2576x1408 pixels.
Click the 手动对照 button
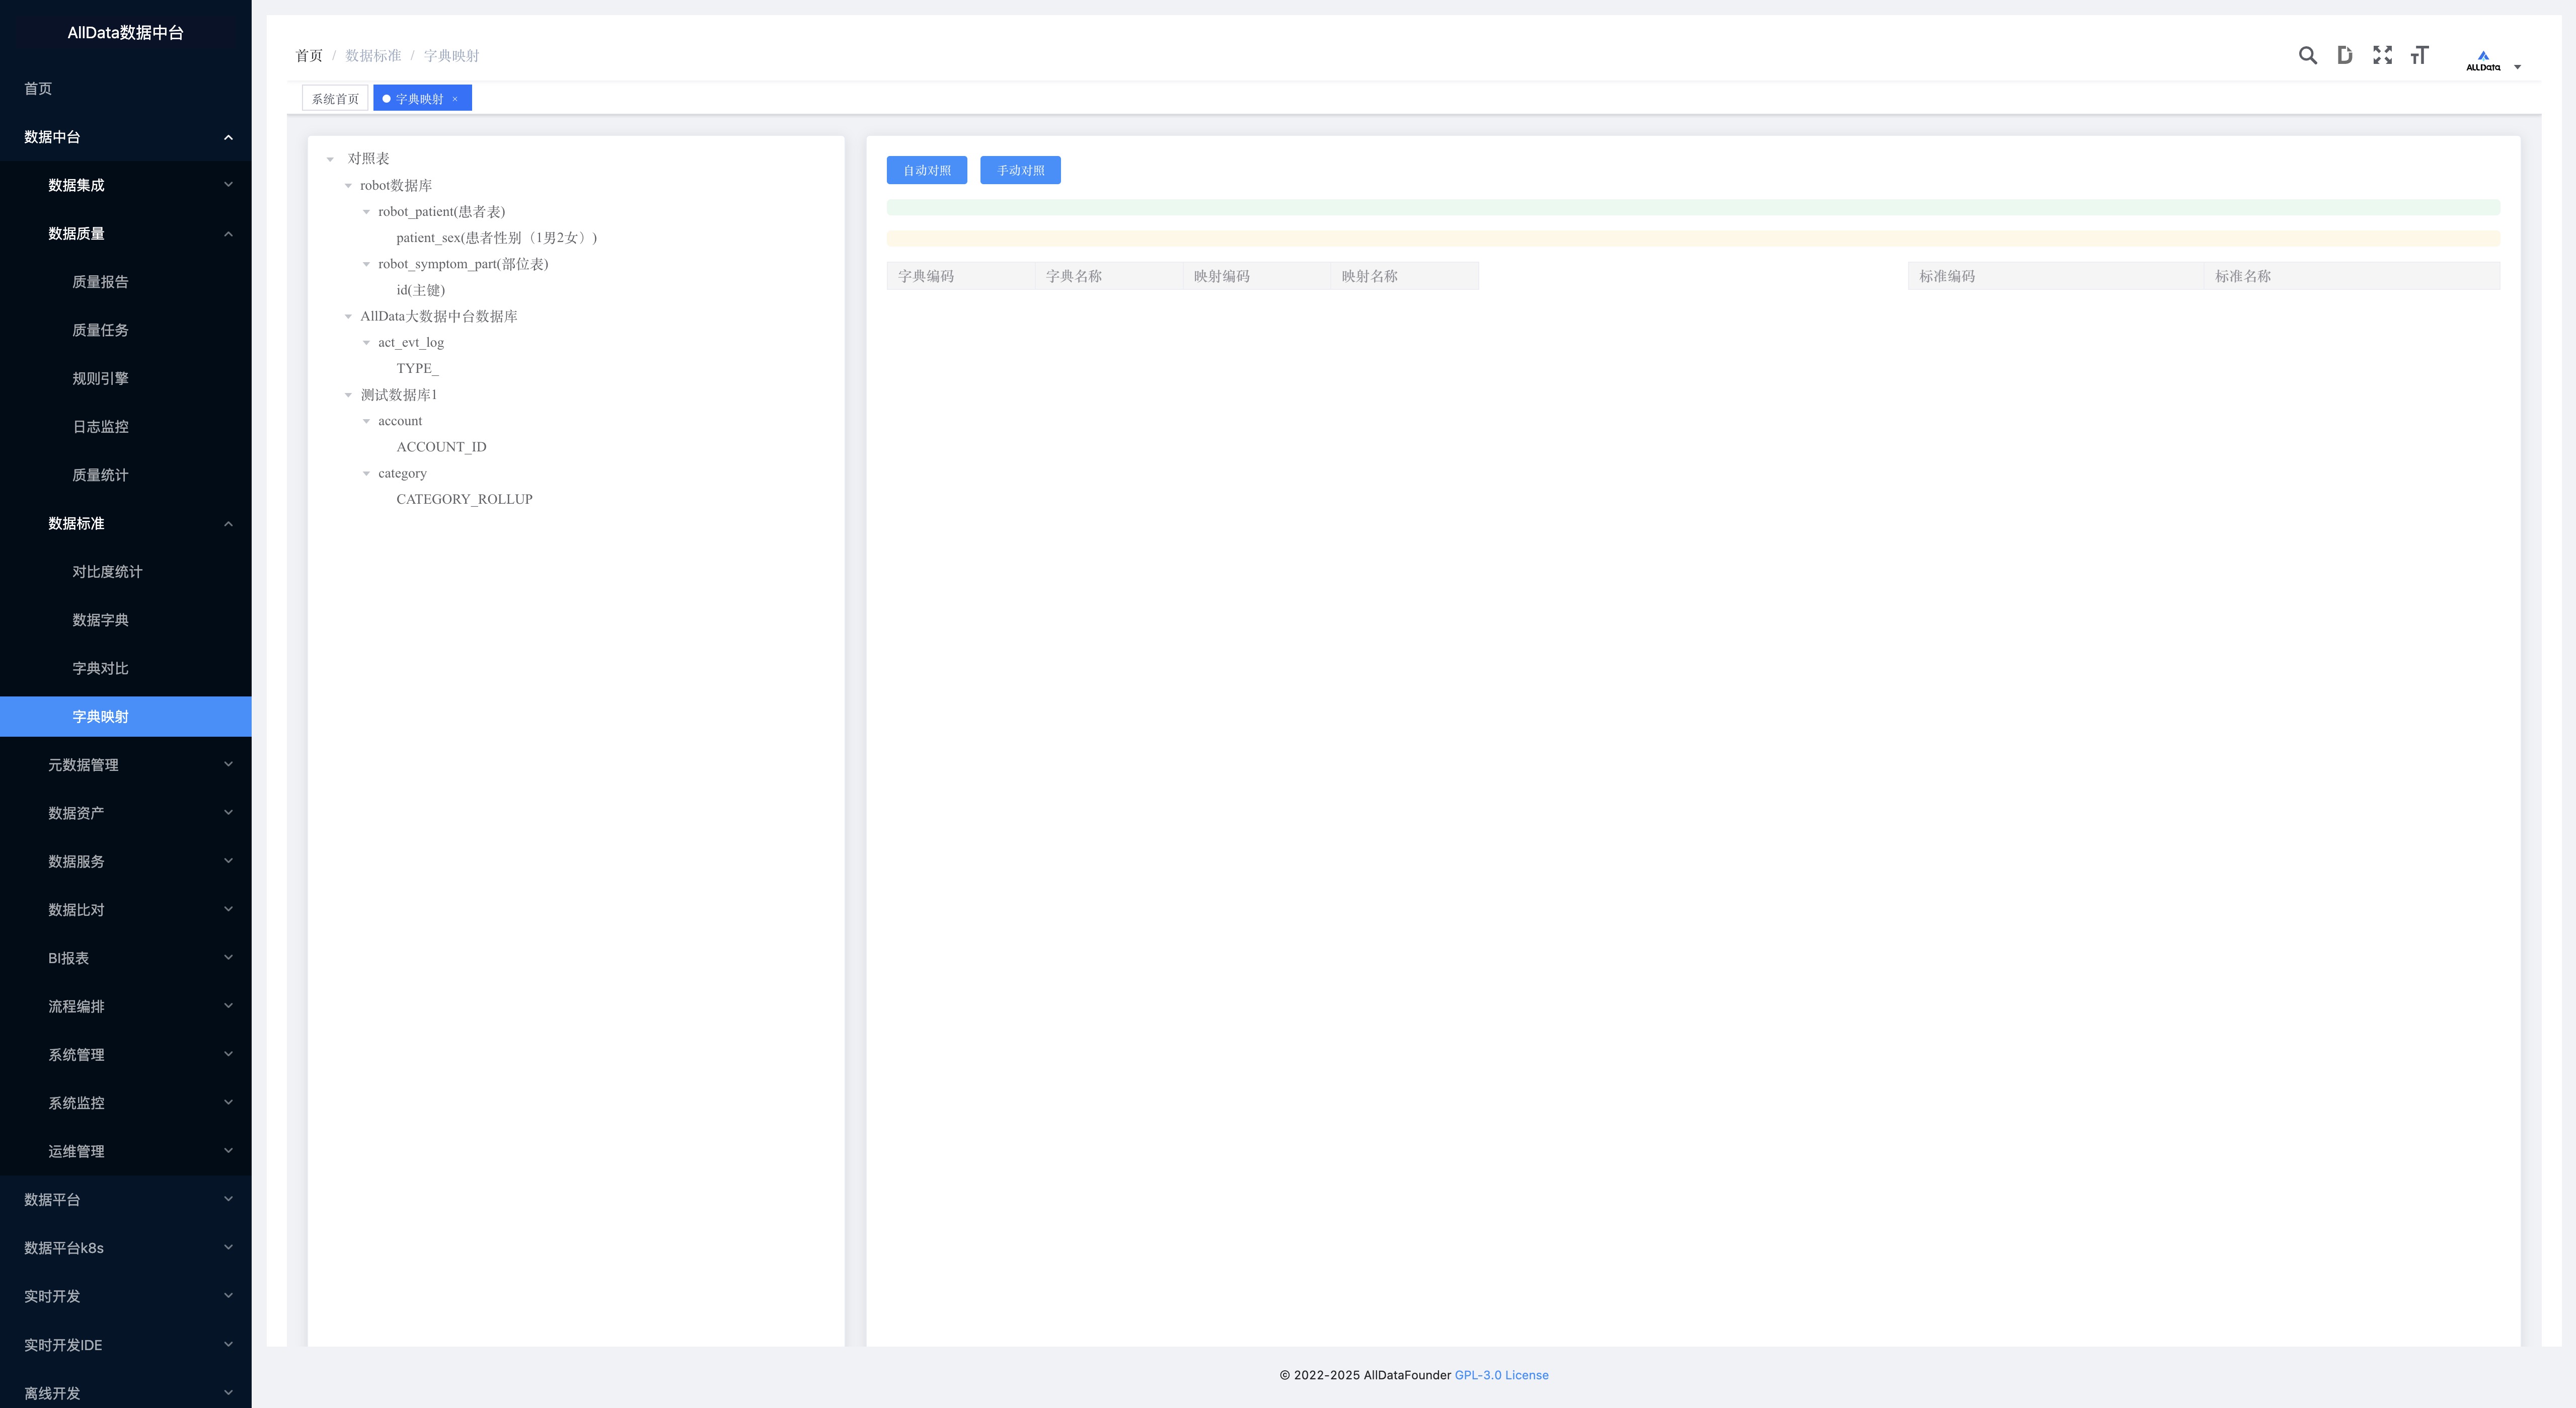pyautogui.click(x=1020, y=170)
